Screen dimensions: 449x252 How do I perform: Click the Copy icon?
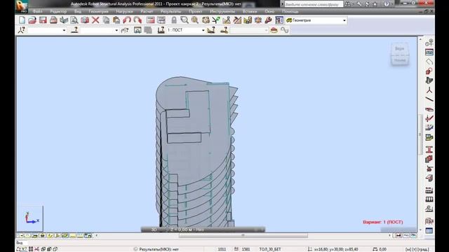click(x=106, y=20)
